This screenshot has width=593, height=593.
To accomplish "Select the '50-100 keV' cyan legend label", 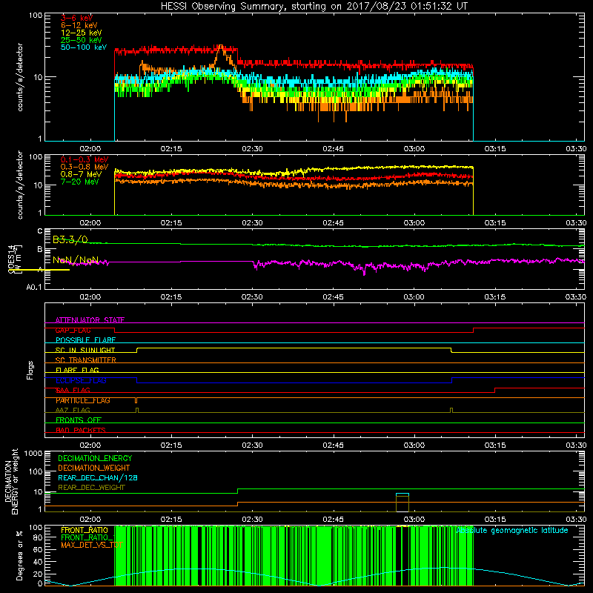I will (84, 47).
